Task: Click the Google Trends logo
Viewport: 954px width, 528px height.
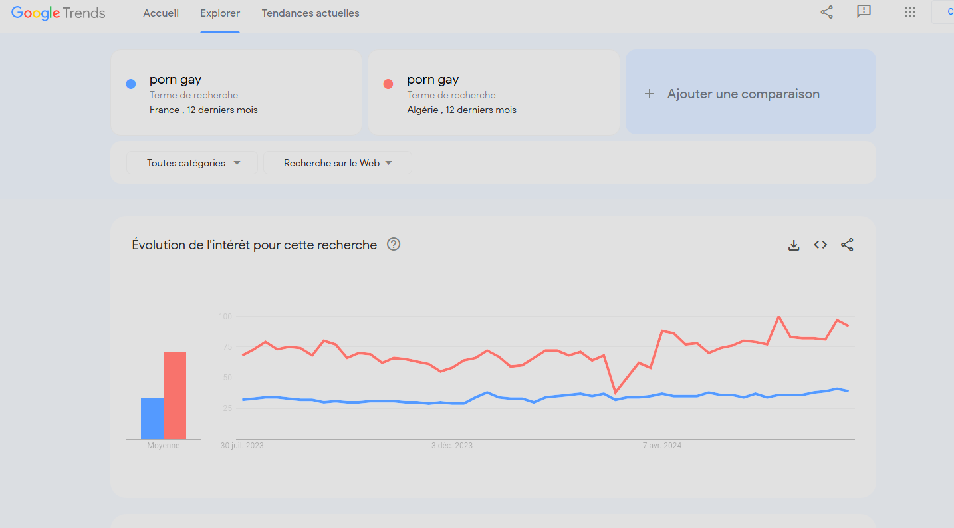Action: pos(59,13)
